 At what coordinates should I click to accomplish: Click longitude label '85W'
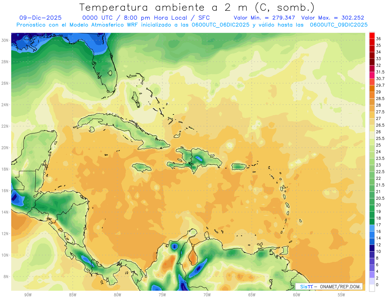73,295
